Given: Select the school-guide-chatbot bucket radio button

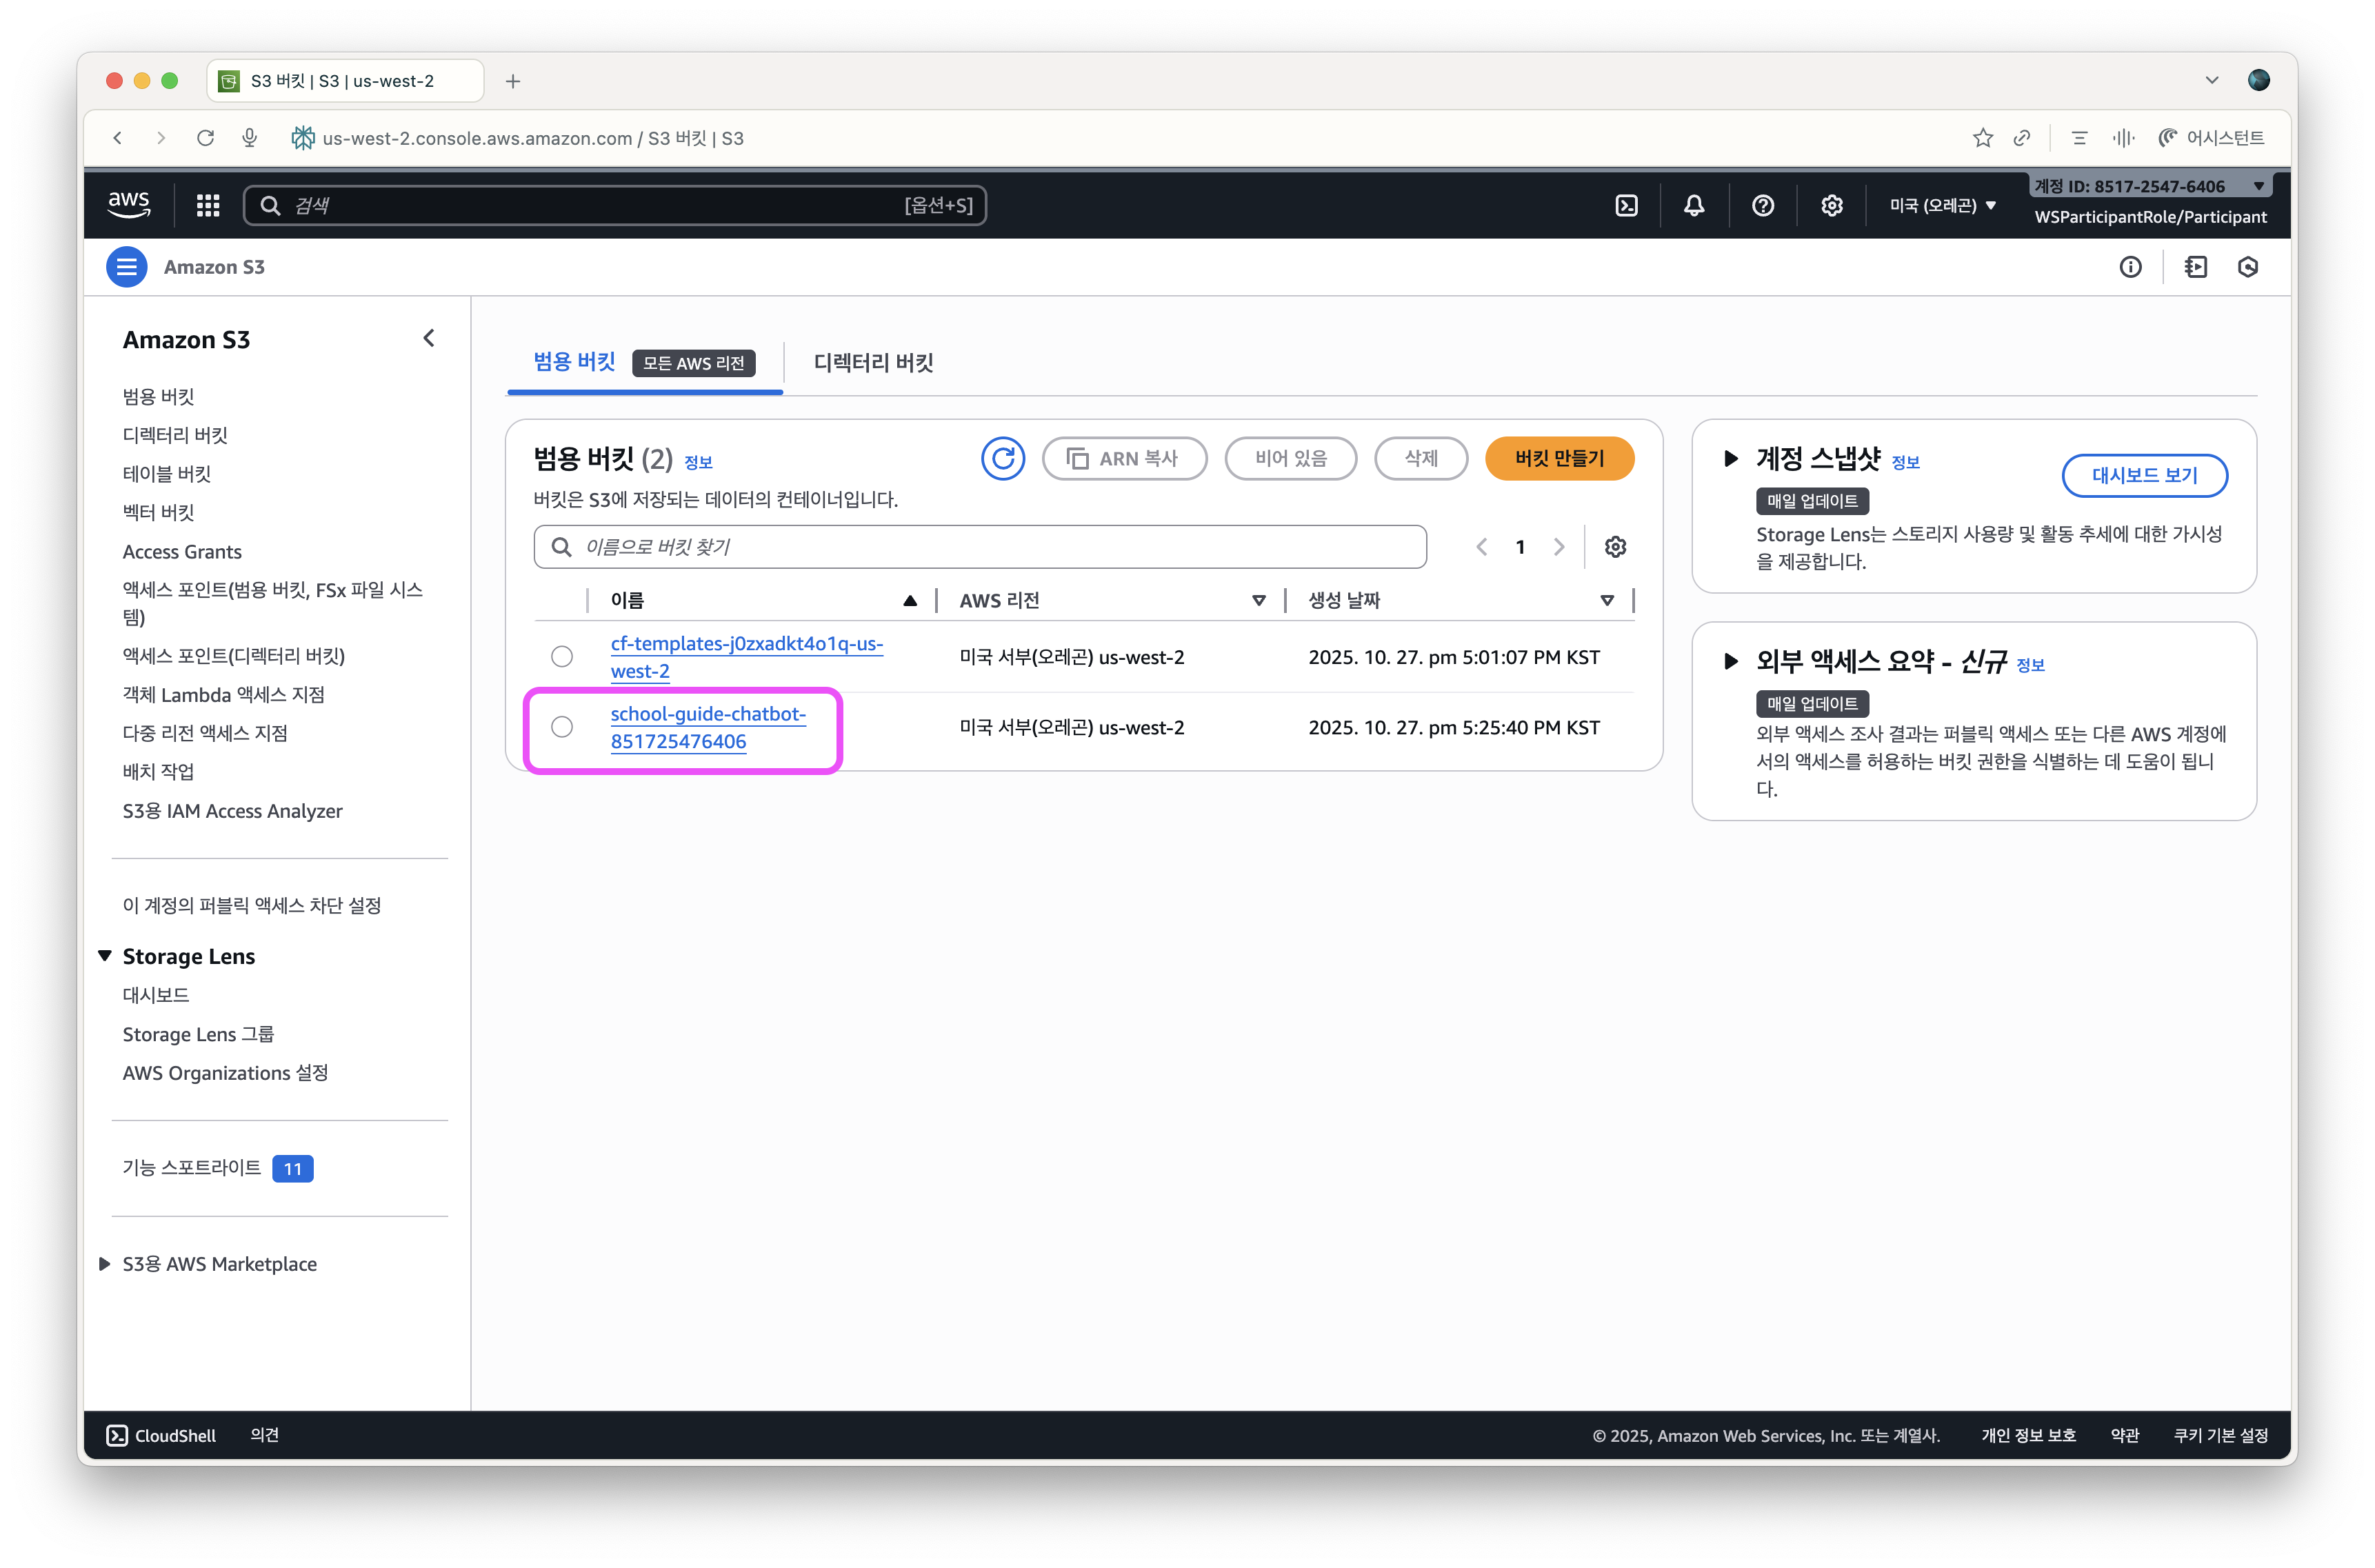Looking at the screenshot, I should tap(562, 727).
